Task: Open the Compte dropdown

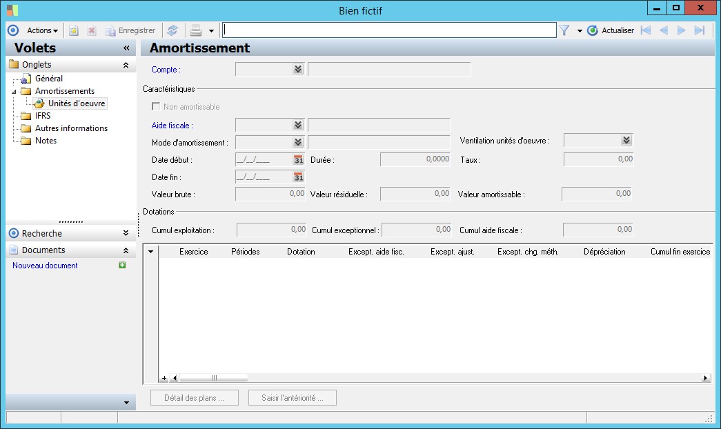Action: click(297, 69)
